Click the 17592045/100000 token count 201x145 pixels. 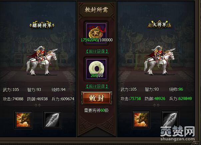[x=97, y=40]
